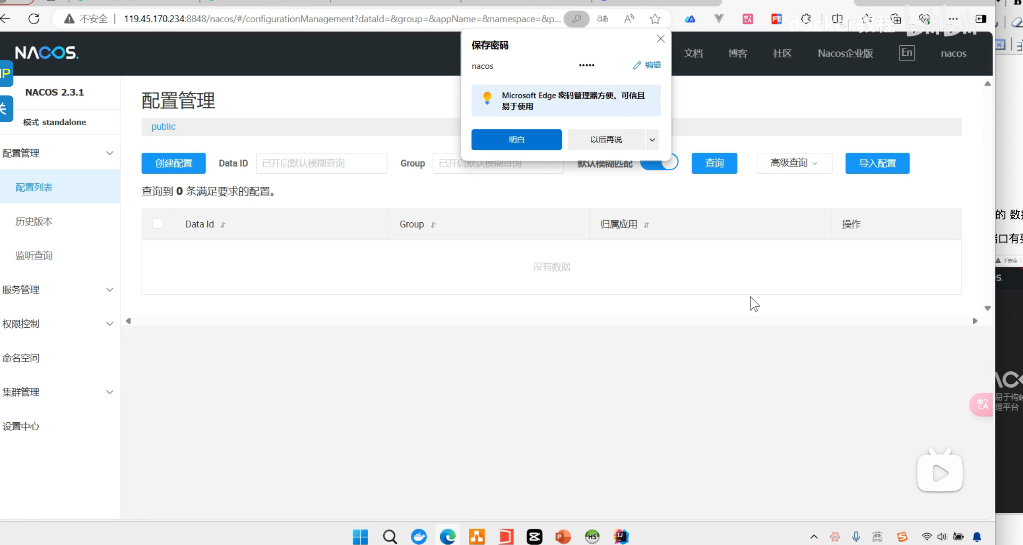Click the 明白 button in password popup
Viewport: 1023px width, 545px height.
[x=516, y=140]
